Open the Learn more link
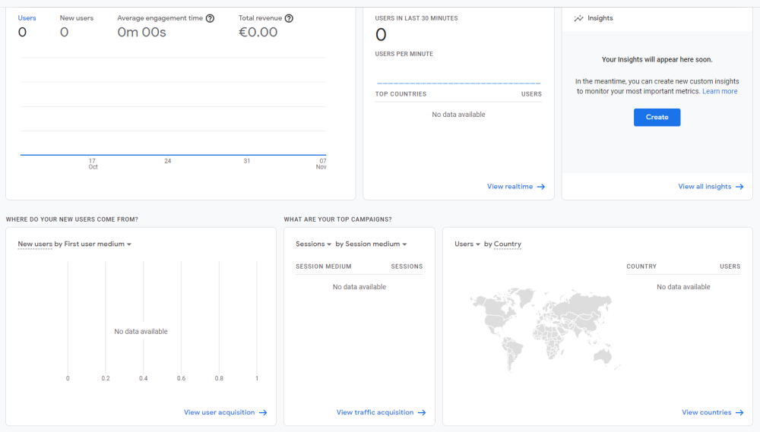Viewport: 760px width, 432px height. [x=719, y=91]
